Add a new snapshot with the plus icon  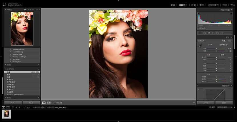point(39,65)
